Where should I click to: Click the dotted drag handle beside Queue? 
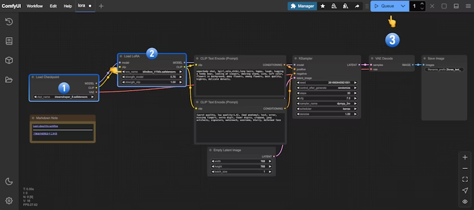[x=367, y=6]
